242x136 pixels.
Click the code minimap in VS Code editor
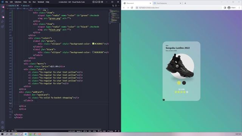pos(114,17)
